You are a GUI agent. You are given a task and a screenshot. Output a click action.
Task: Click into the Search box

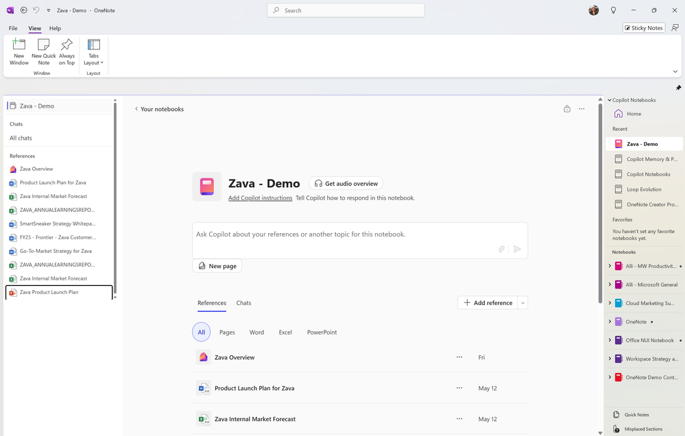click(x=346, y=10)
